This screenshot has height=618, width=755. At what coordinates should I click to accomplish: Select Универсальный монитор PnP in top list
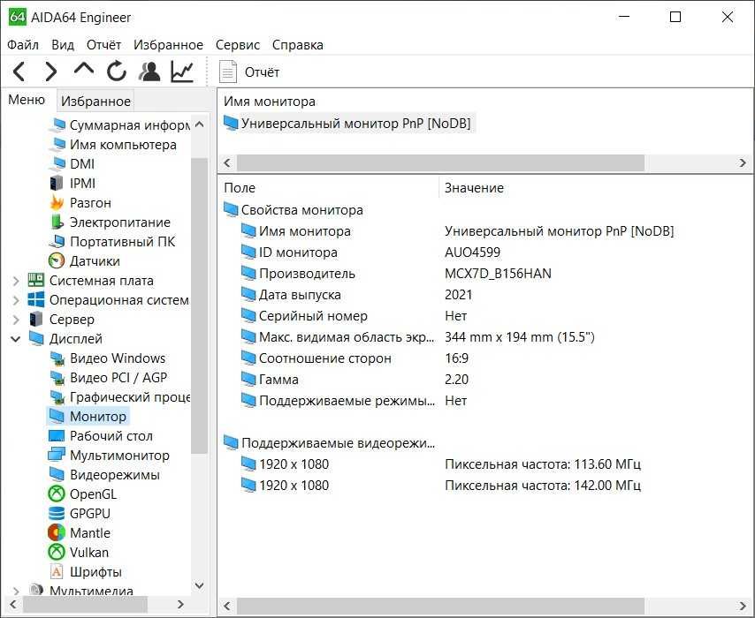point(347,124)
